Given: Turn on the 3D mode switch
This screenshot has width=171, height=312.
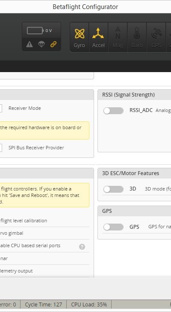Looking at the screenshot, I should 113,189.
